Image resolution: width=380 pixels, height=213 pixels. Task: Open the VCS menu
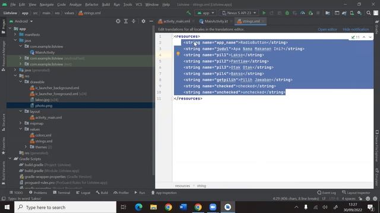pyautogui.click(x=138, y=5)
